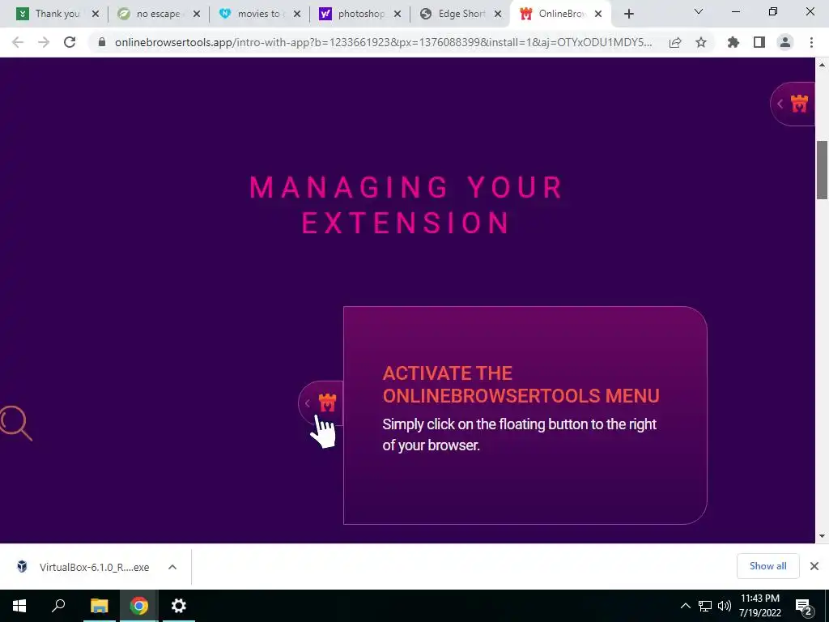Close the downloads bar
This screenshot has height=622, width=829.
click(814, 566)
